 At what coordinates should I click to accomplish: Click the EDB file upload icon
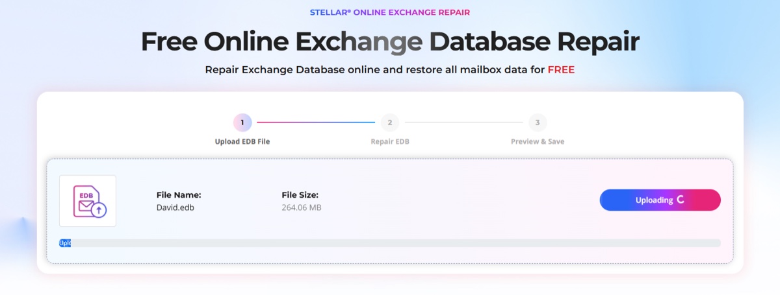(88, 201)
